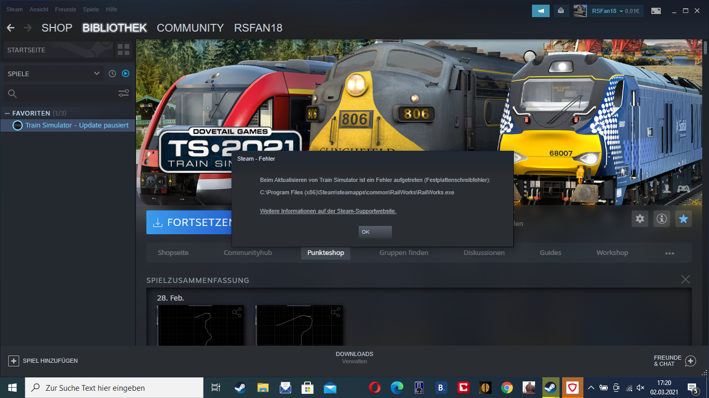Share the second 28. Feb. route screenshot
Image resolution: width=709 pixels, height=398 pixels.
pos(336,312)
